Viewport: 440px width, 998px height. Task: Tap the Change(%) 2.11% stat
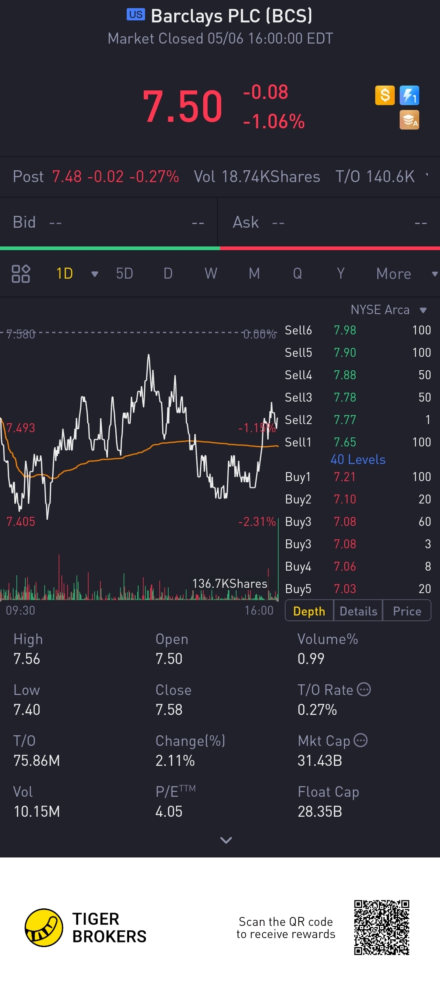pos(190,751)
